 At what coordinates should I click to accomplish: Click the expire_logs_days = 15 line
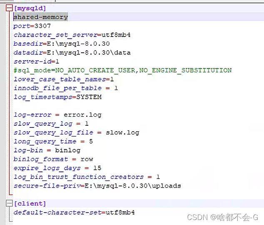pyautogui.click(x=57, y=168)
